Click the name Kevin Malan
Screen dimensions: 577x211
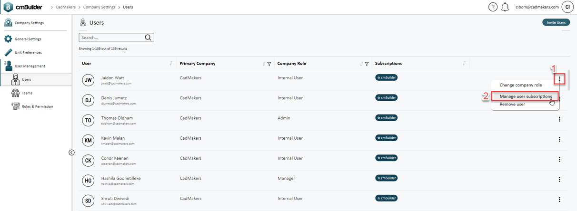(x=113, y=138)
